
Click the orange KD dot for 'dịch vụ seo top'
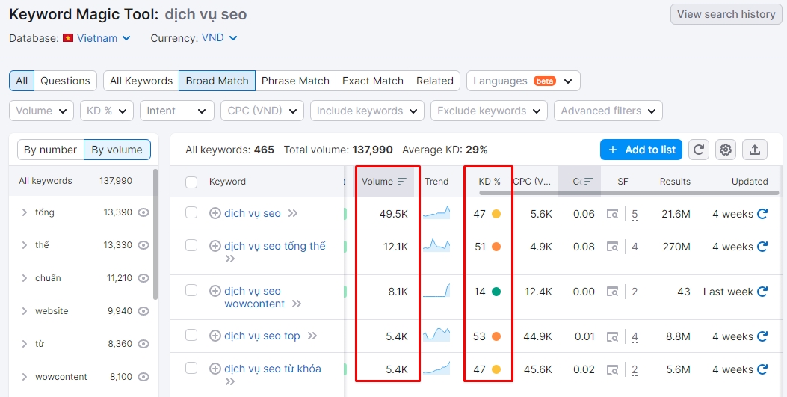(x=496, y=336)
